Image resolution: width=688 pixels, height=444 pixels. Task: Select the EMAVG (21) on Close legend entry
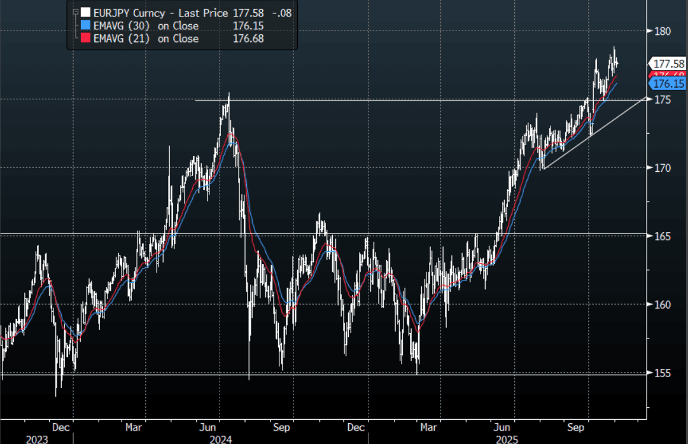pos(146,39)
